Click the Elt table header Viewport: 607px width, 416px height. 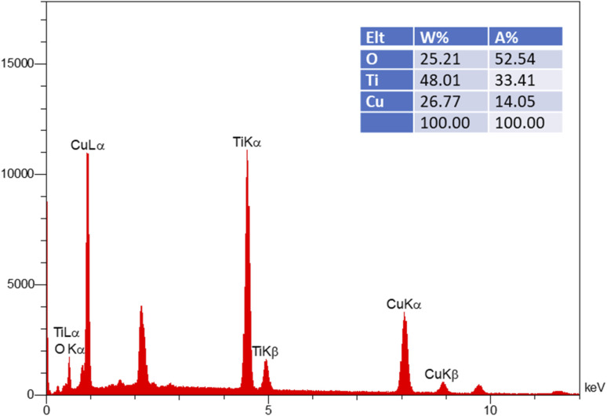pos(387,37)
